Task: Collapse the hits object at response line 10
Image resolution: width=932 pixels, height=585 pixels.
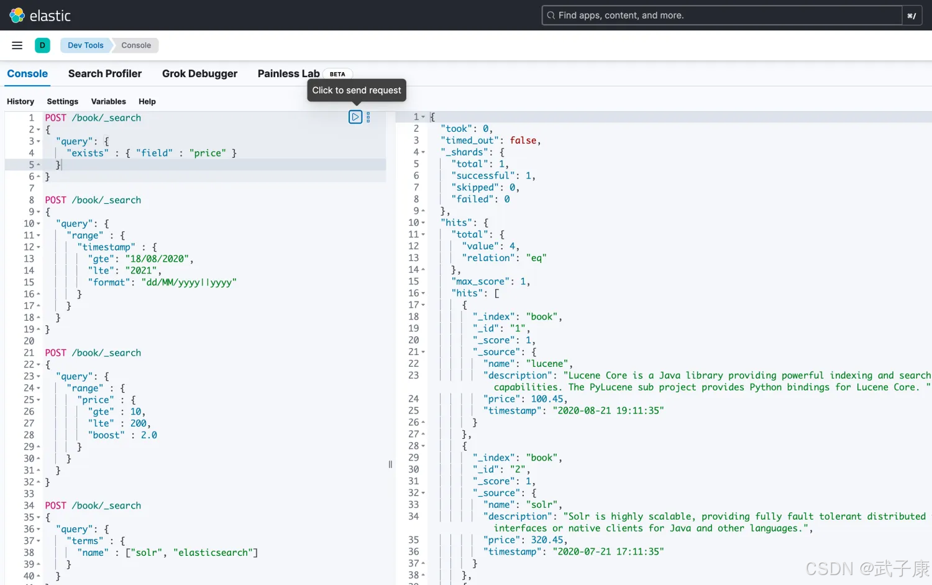Action: coord(424,223)
